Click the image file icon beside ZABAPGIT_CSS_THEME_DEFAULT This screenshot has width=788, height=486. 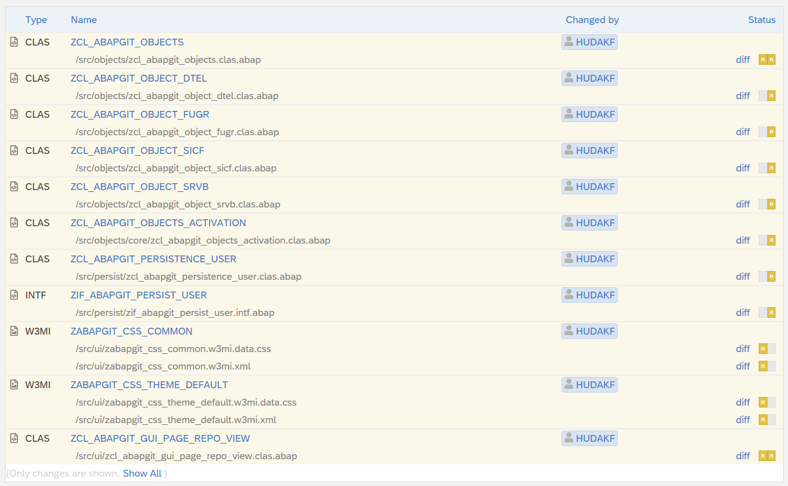pyautogui.click(x=14, y=384)
